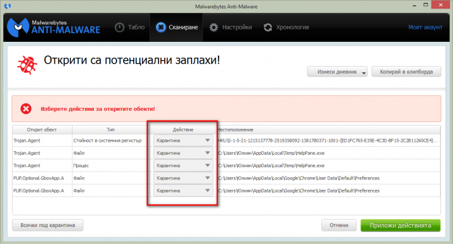
Task: Click the Копирай в клипборда button
Action: pos(406,72)
